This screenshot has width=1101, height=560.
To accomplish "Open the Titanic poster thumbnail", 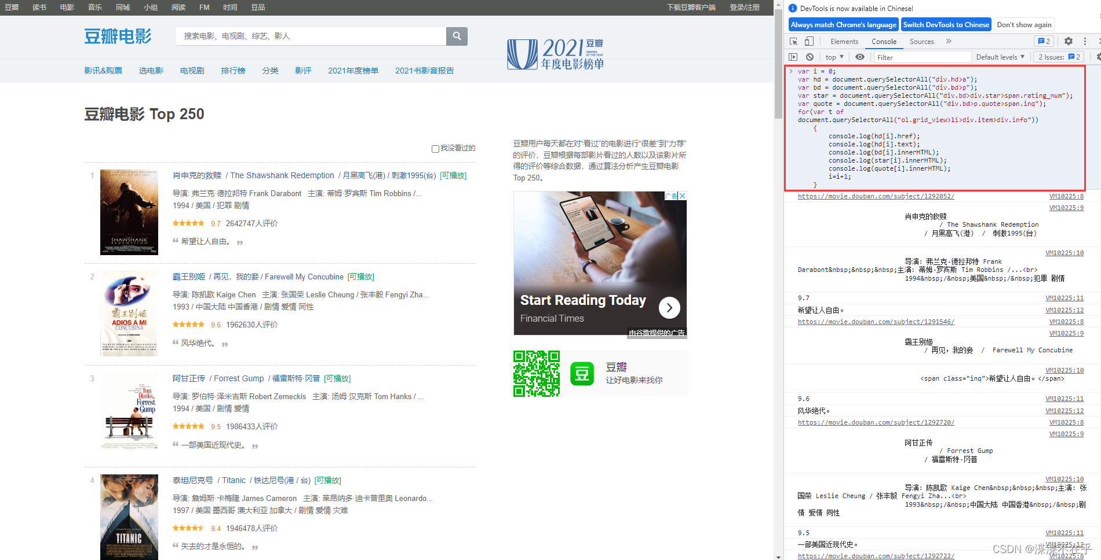I will click(129, 517).
